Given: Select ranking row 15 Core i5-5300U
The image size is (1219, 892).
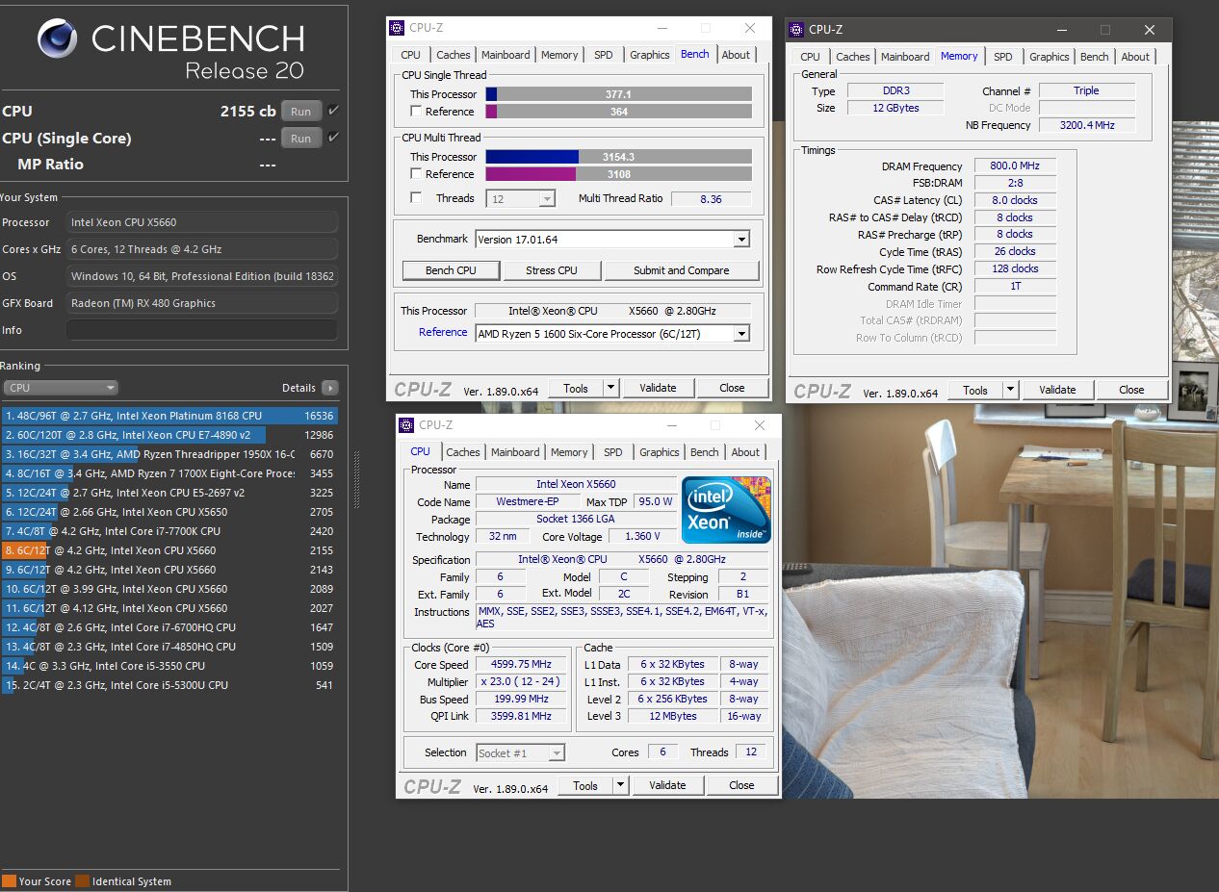Looking at the screenshot, I should tap(169, 685).
